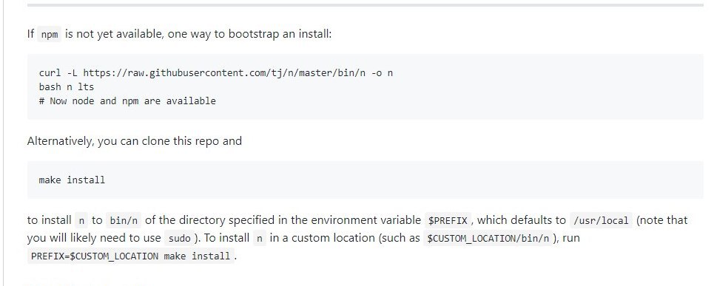Click the '/usr/local' inline code path

pyautogui.click(x=601, y=221)
